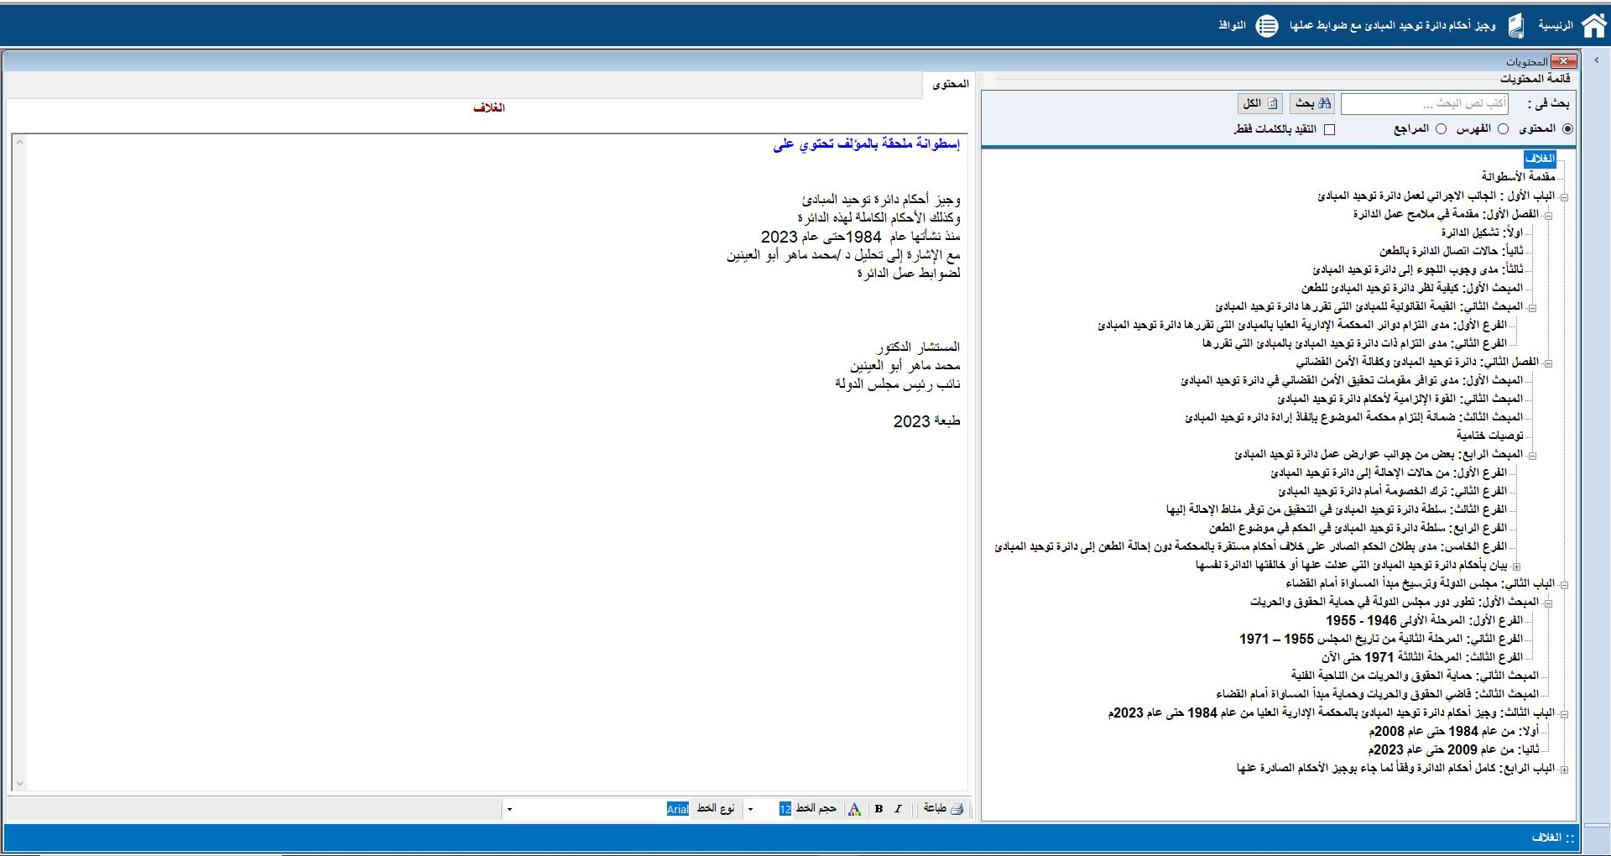Screen dimensions: 1611x856
Task: Open الفرع الثاني: ترك الخصومة item
Action: pos(1393,491)
